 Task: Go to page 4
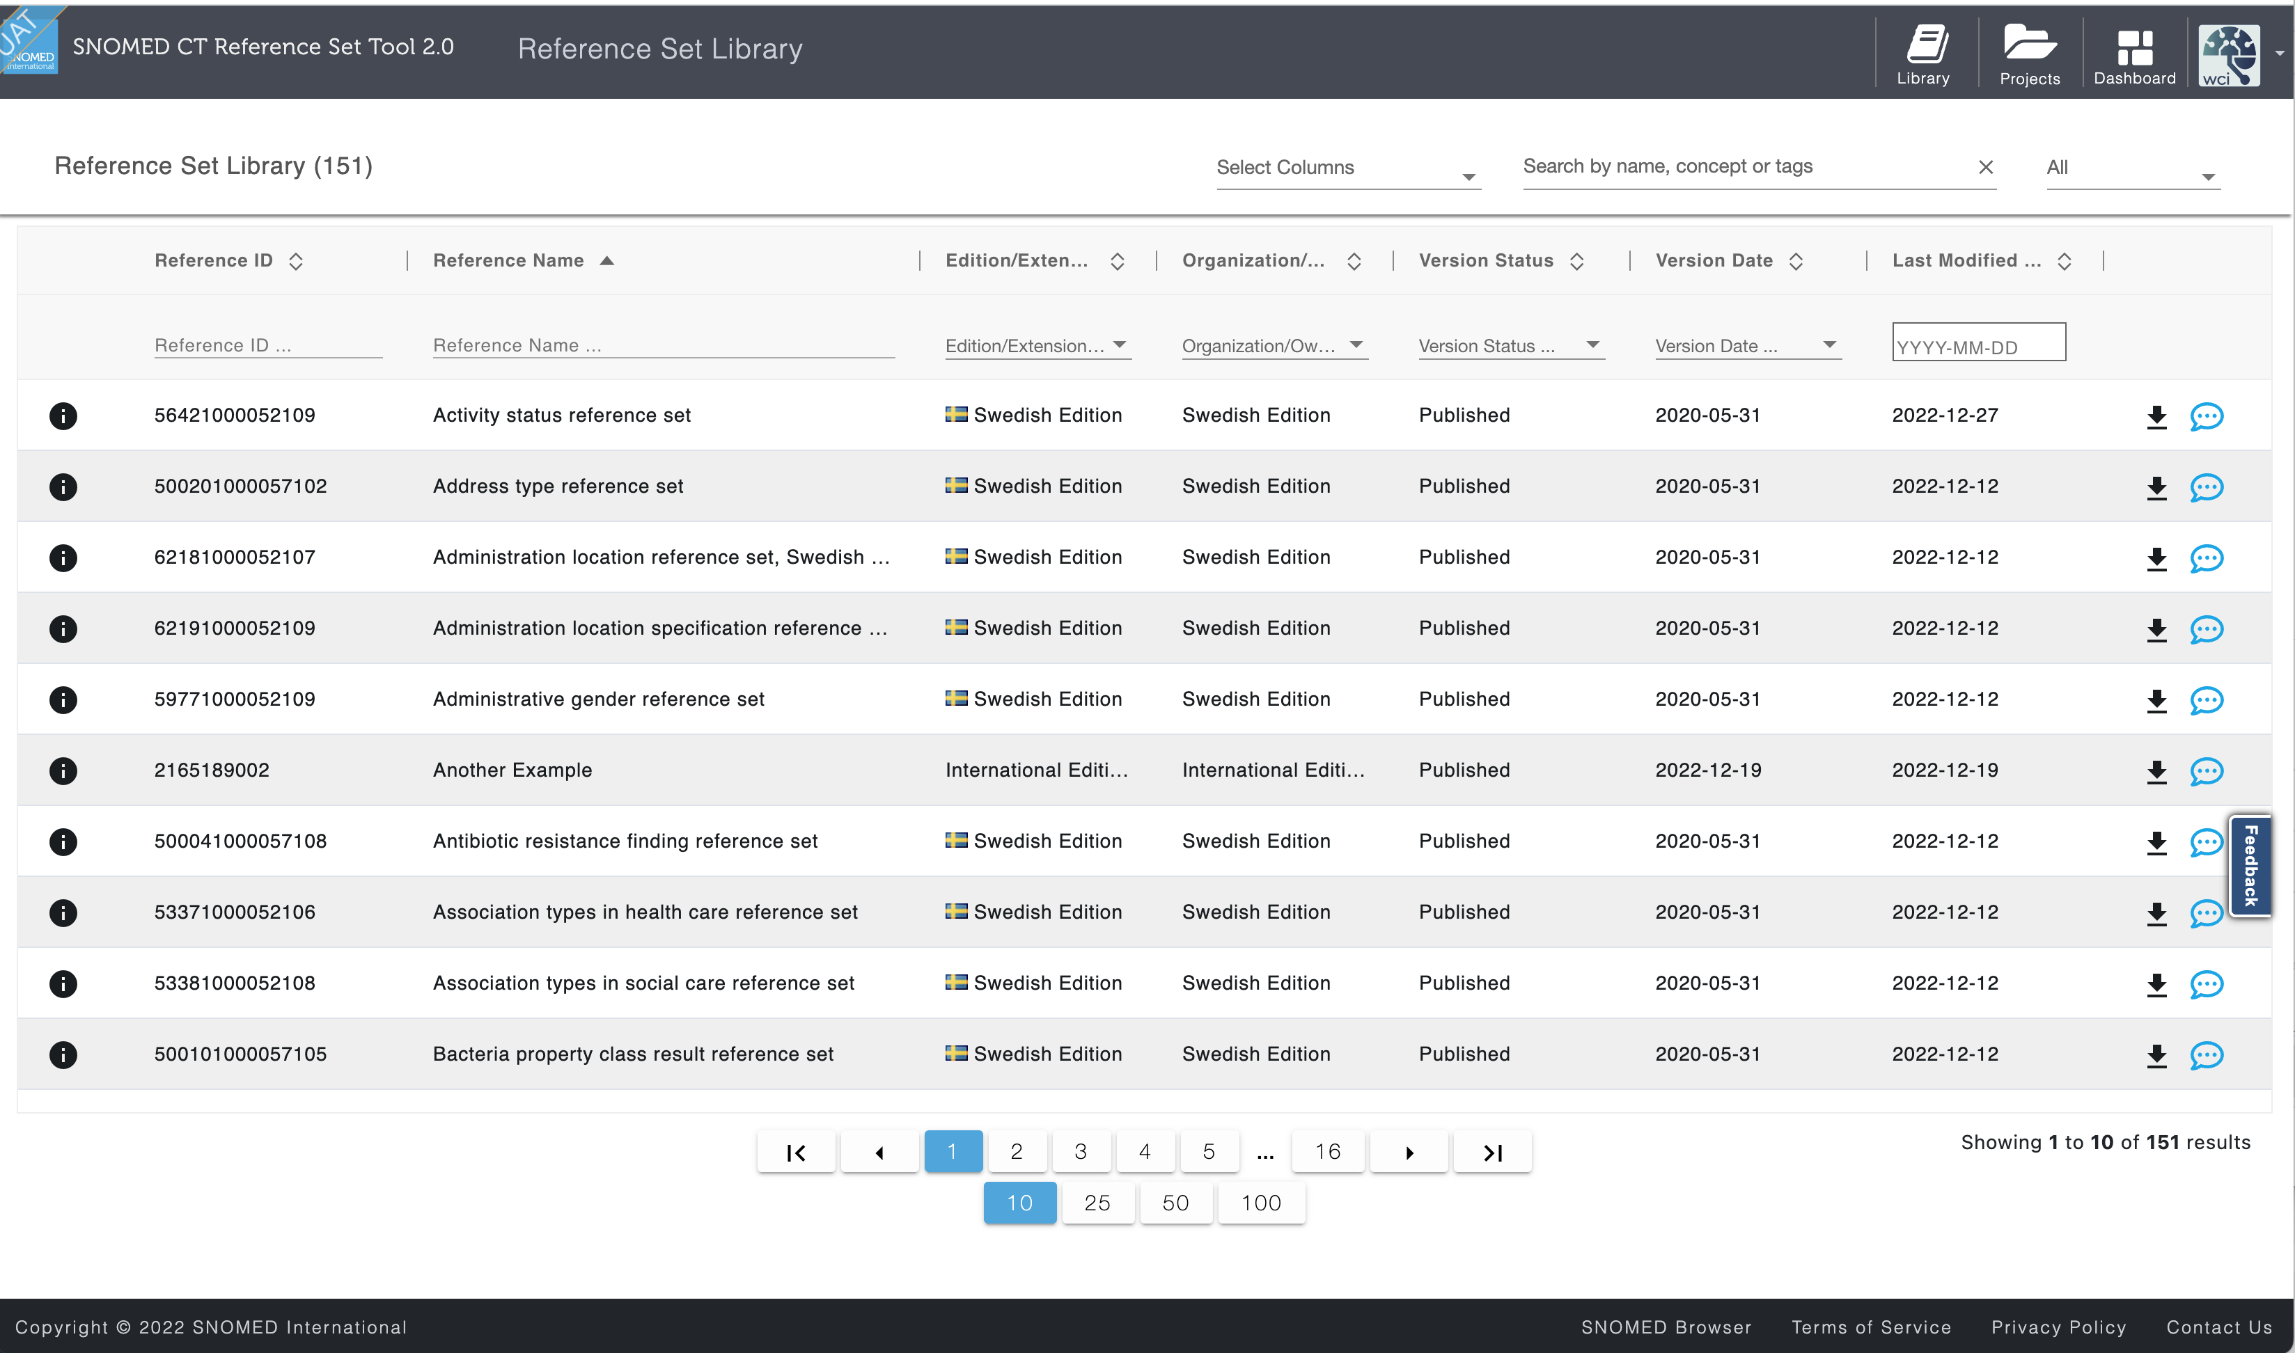pos(1145,1151)
